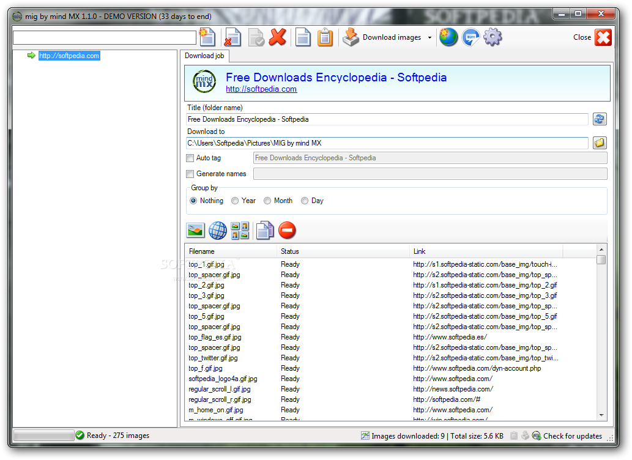Select the top_1.gif.jpg row

click(x=390, y=264)
